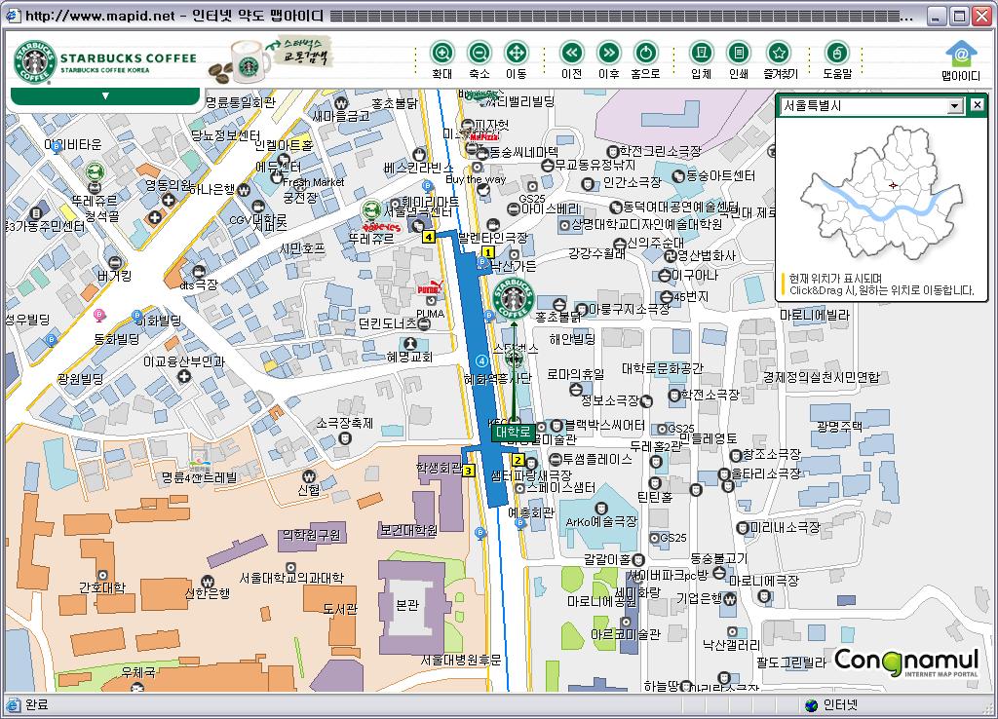Click the 인터넷 zone status bar indicator

(x=832, y=705)
